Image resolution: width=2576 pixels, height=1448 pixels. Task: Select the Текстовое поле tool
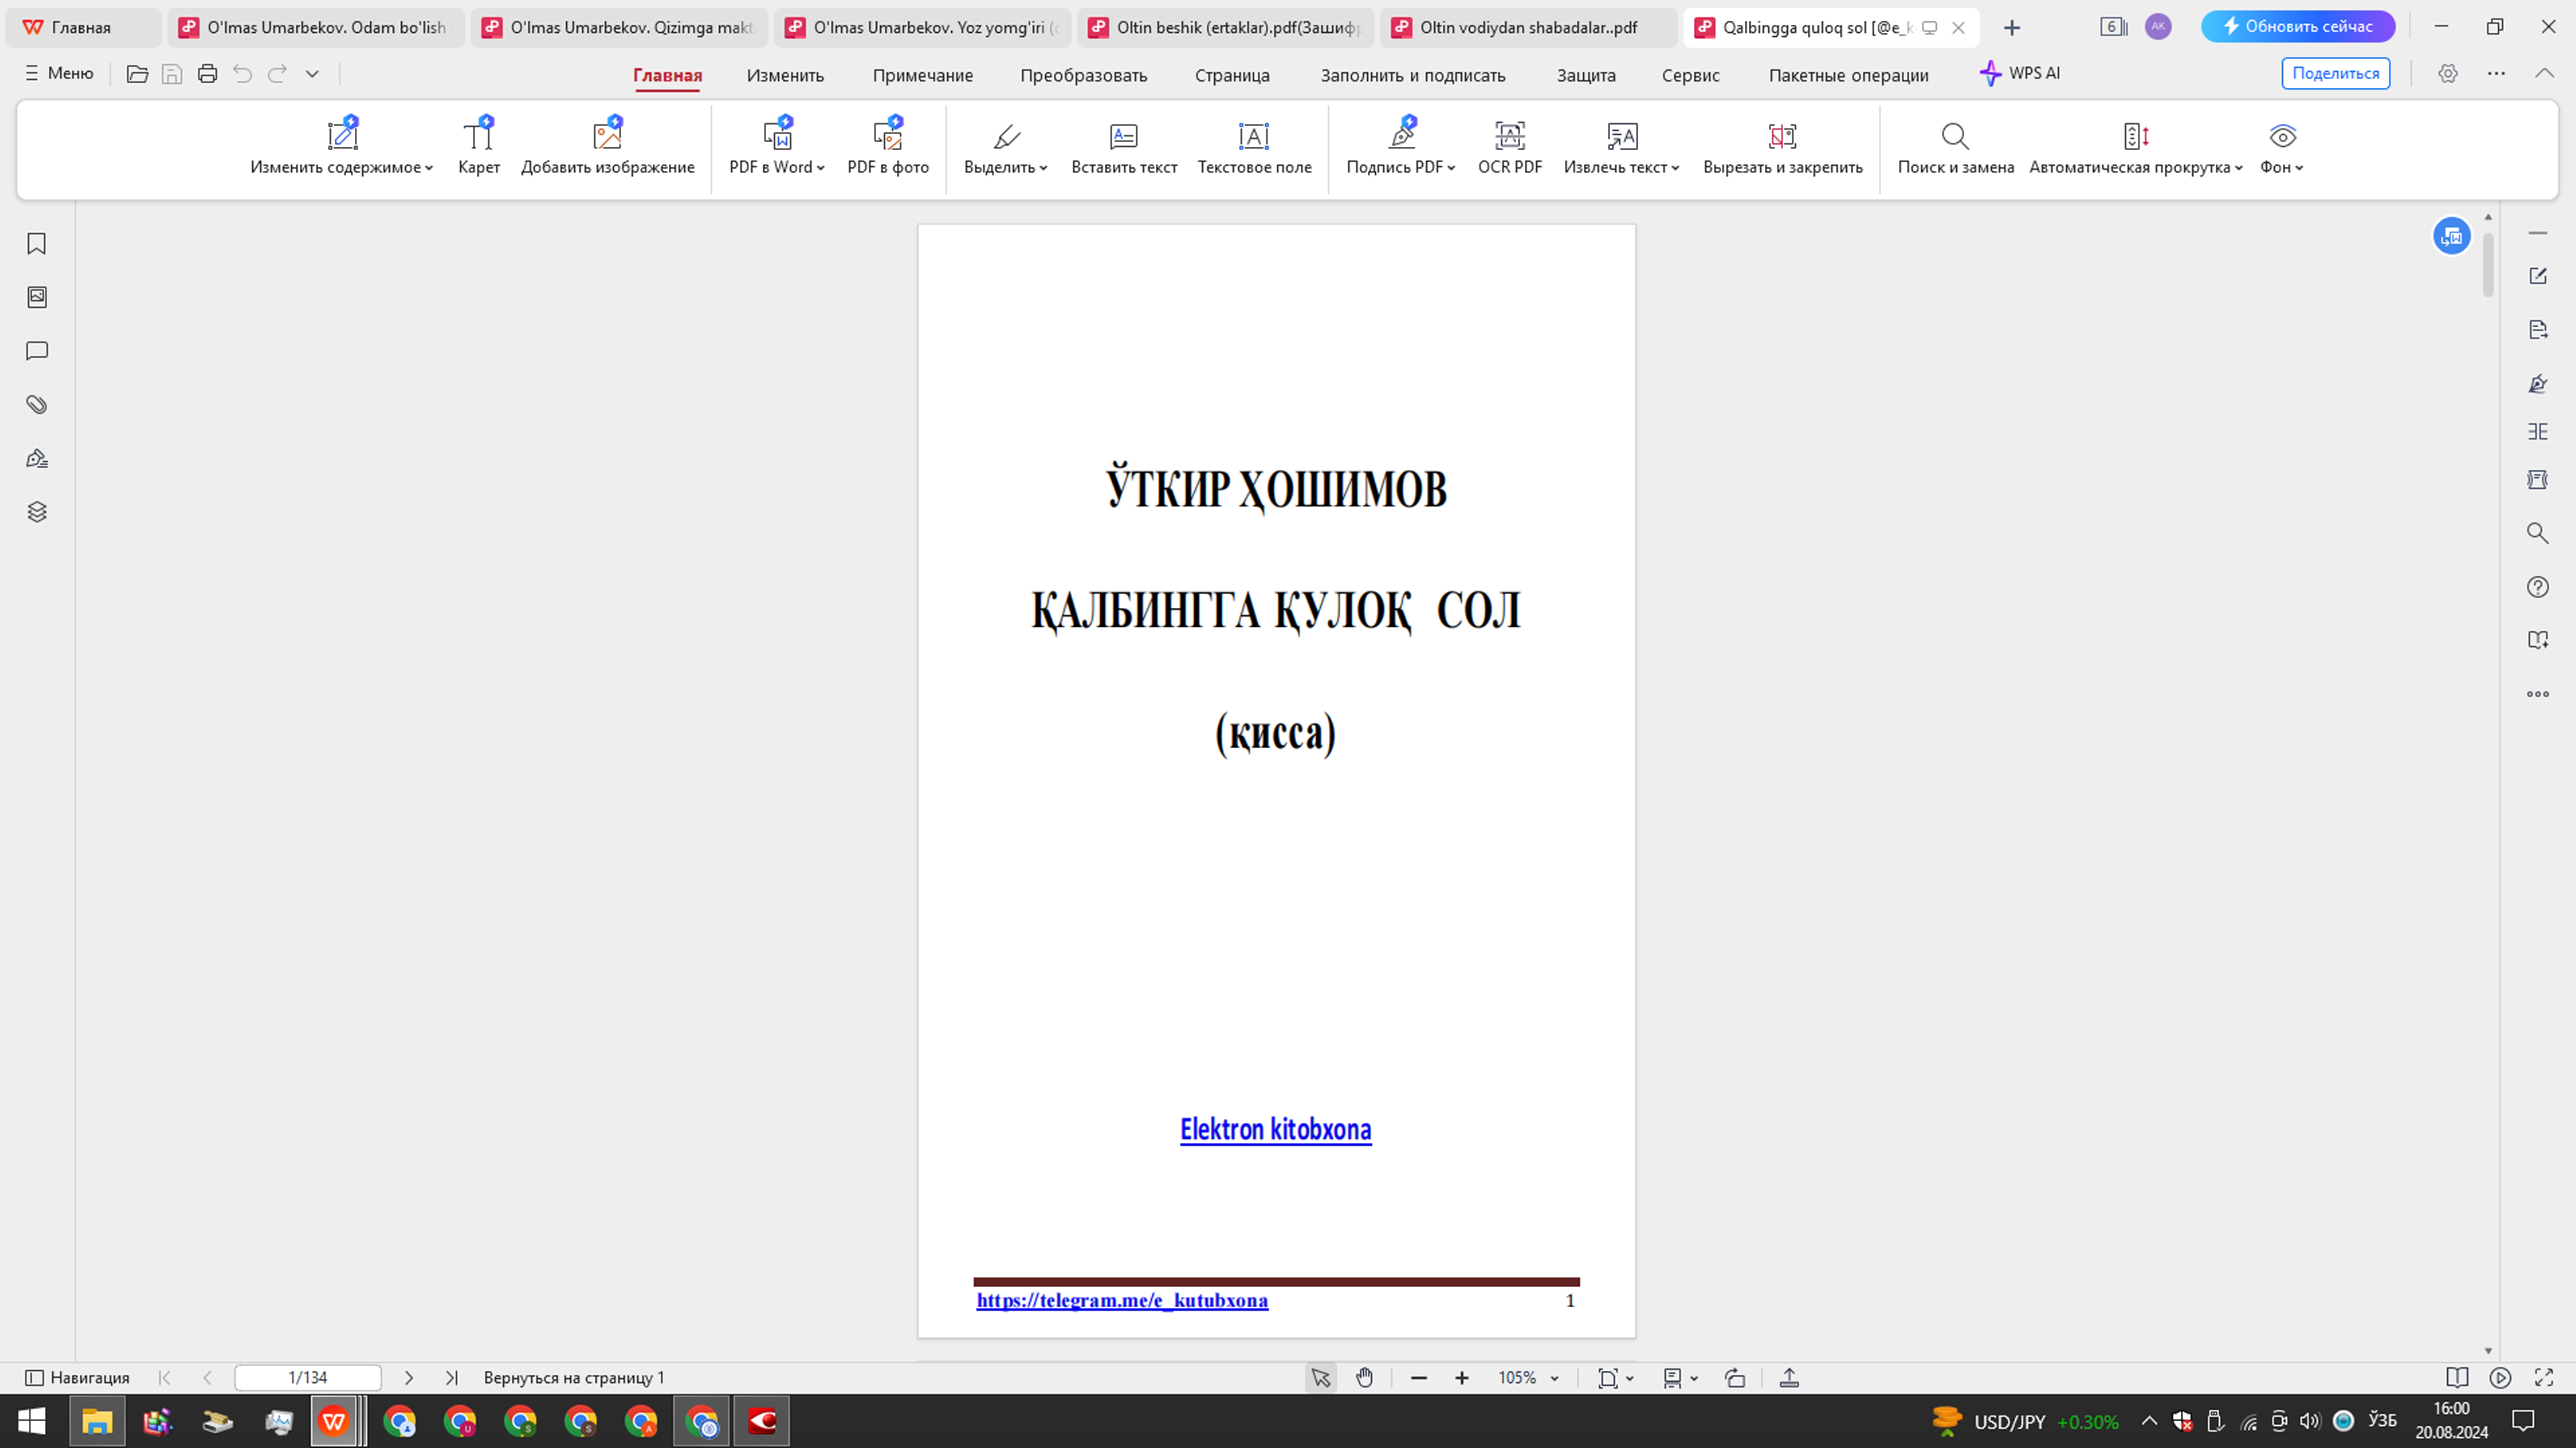tap(1254, 147)
